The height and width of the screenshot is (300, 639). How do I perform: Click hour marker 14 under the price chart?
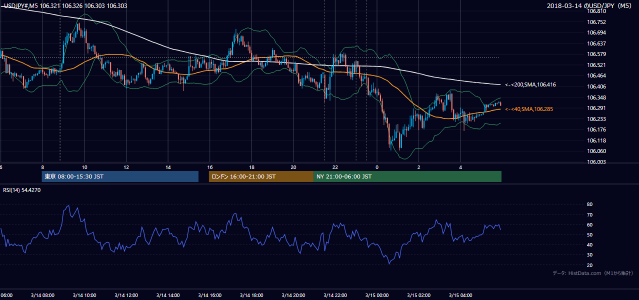168,167
